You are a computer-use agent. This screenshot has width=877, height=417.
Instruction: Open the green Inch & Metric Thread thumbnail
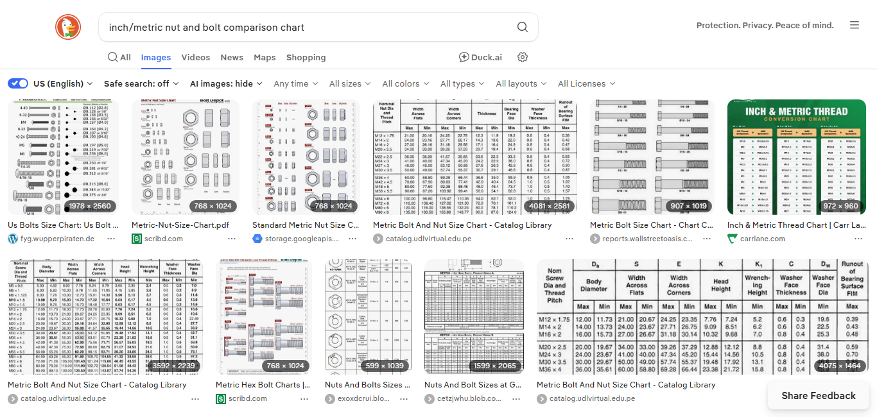click(797, 157)
